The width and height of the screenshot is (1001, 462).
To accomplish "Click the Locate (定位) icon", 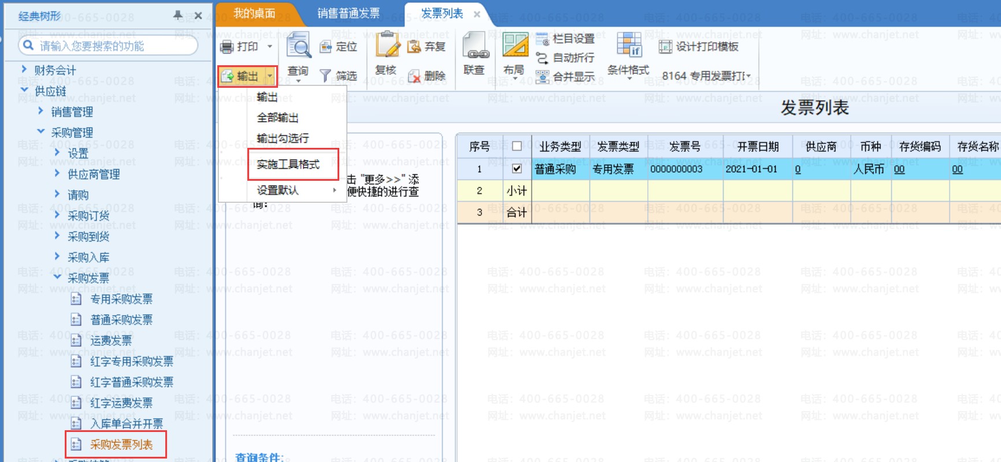I will pos(326,47).
